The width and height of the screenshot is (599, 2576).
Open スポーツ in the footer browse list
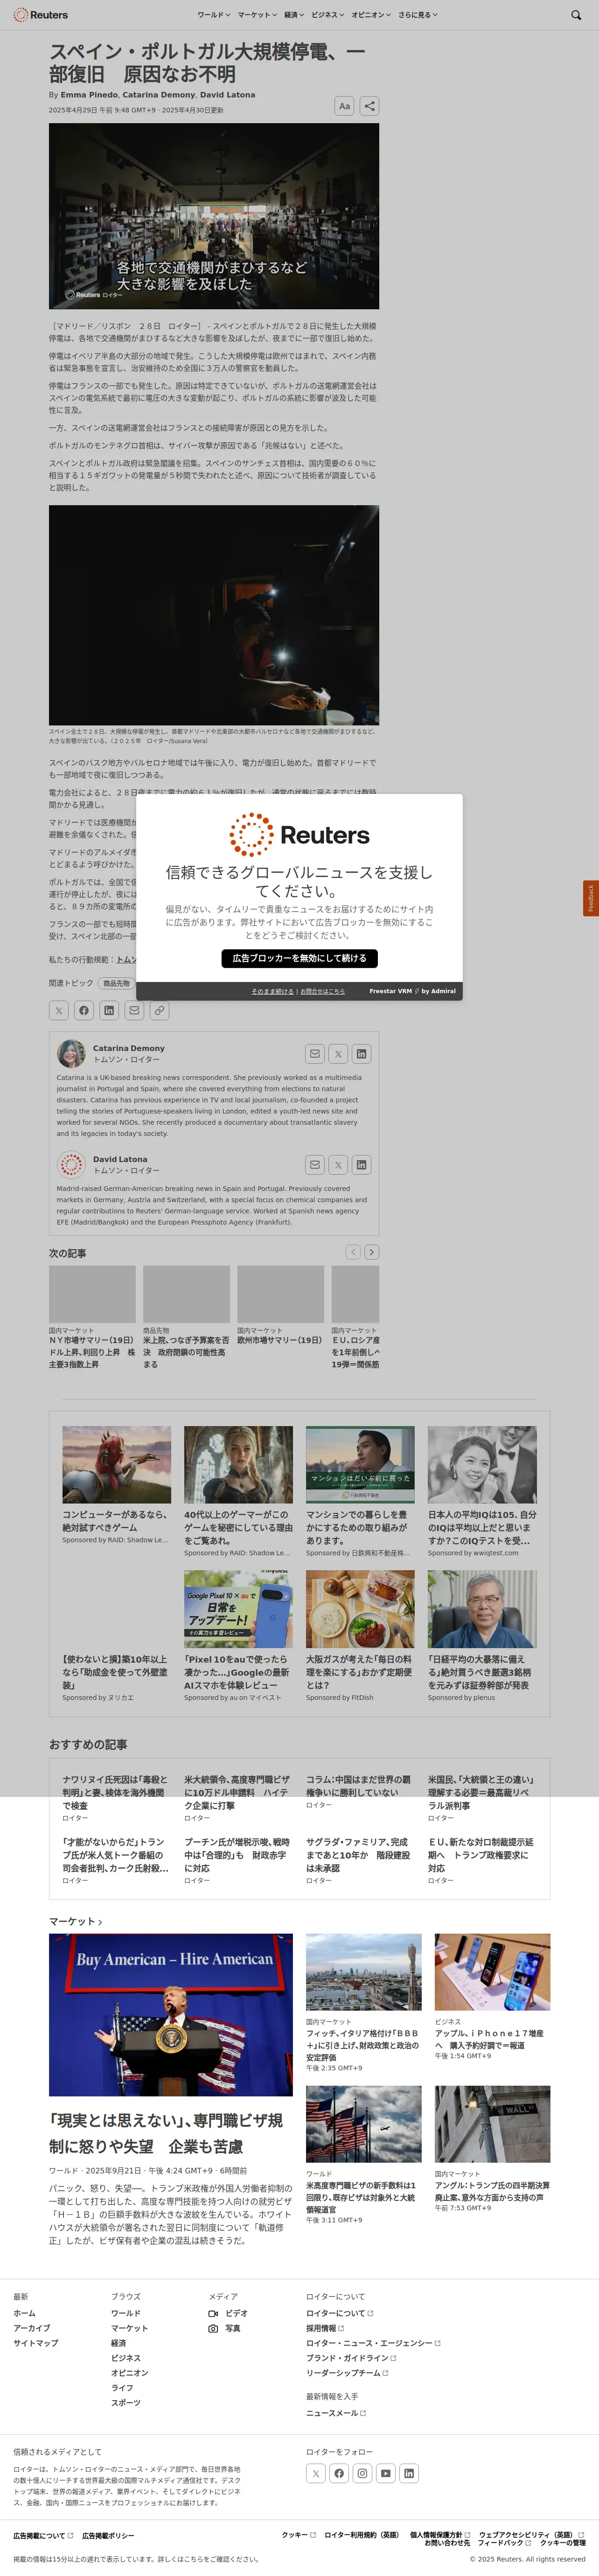point(126,2403)
